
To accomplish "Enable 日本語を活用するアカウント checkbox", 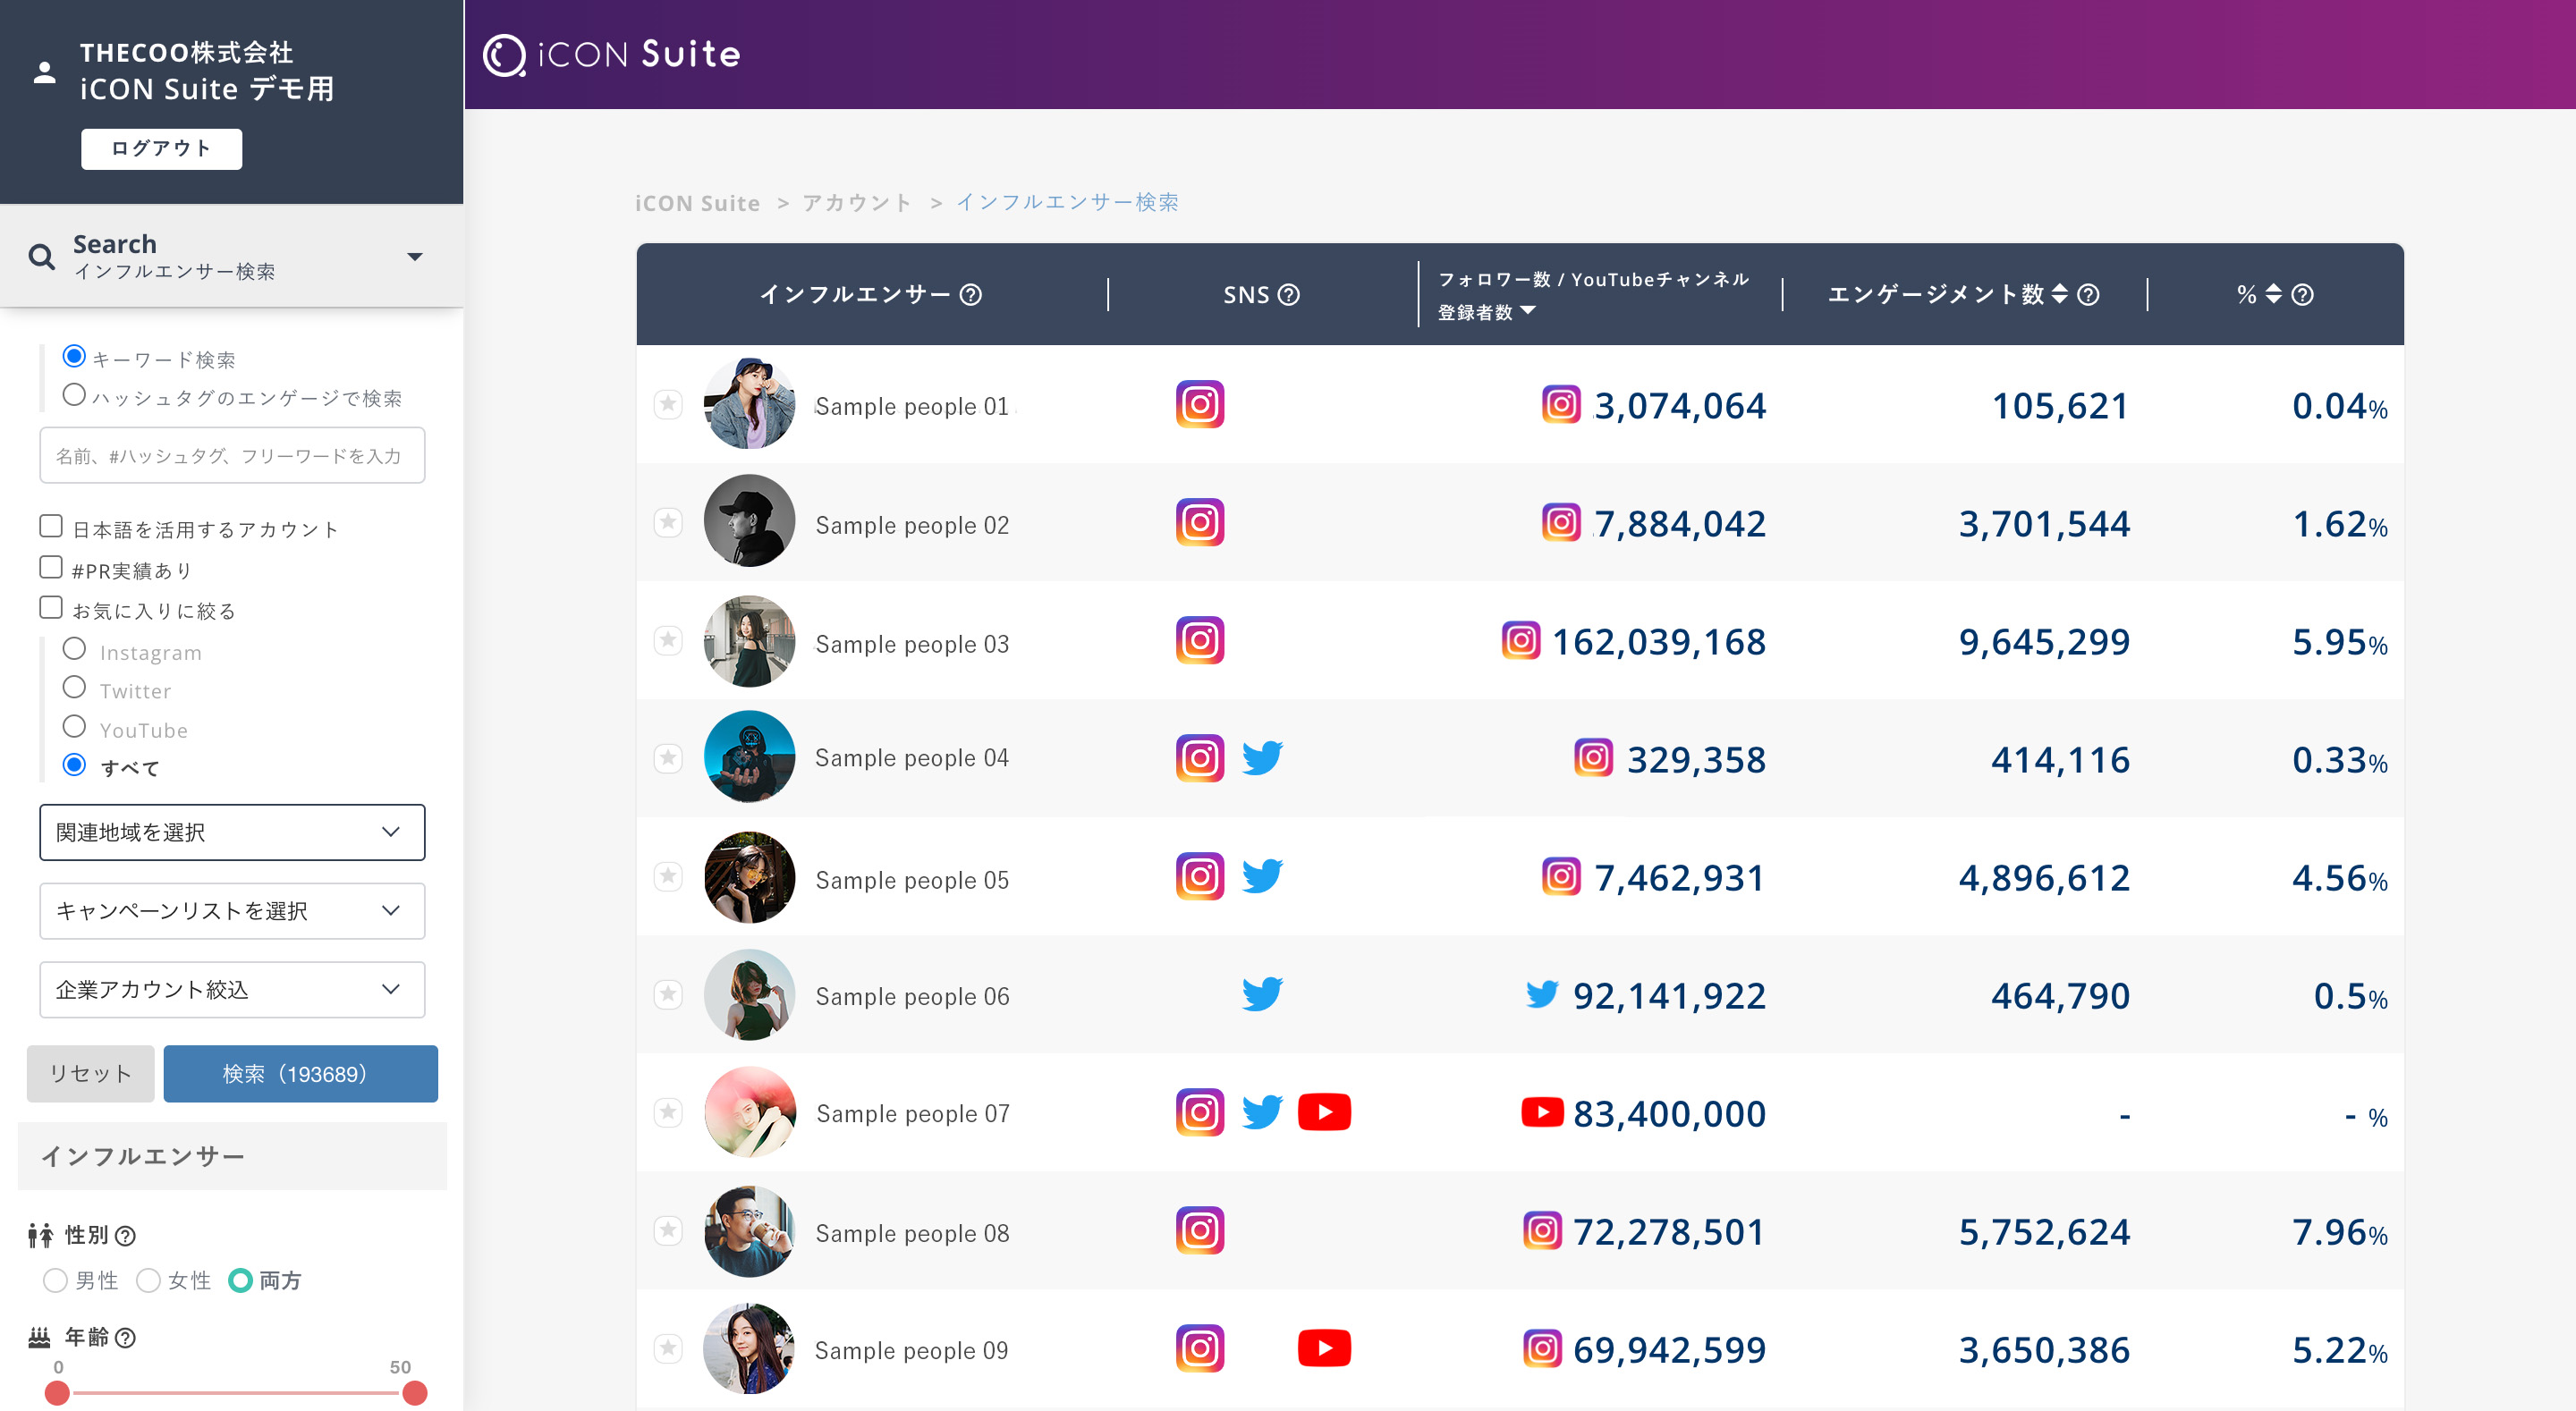I will (x=51, y=526).
